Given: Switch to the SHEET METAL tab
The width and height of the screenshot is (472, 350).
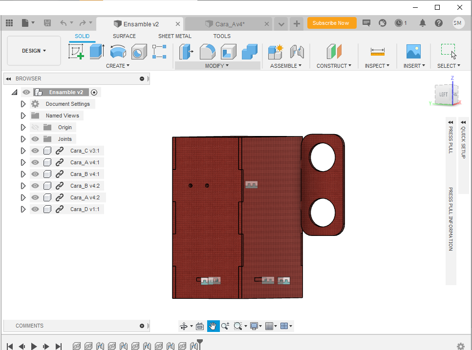Looking at the screenshot, I should 175,36.
